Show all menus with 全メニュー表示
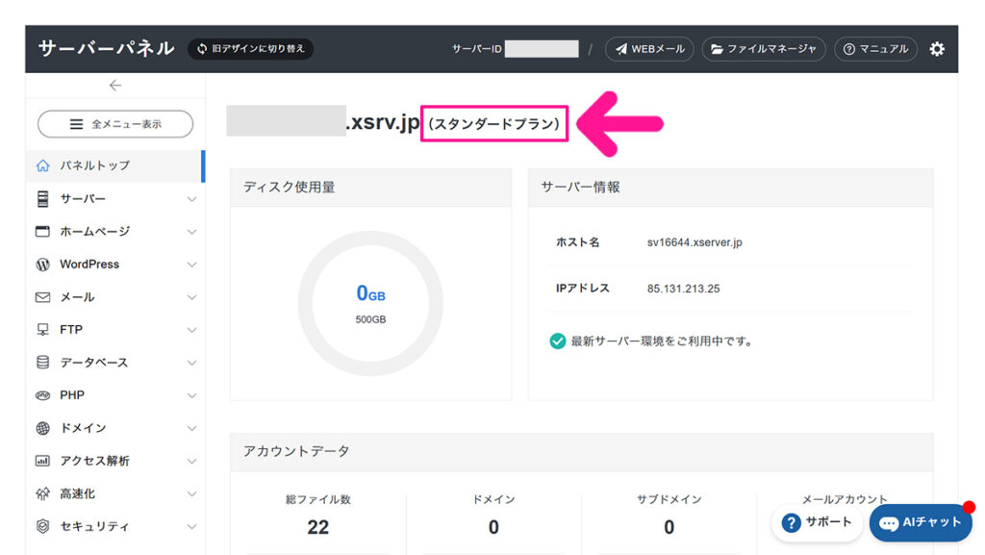 click(x=115, y=124)
